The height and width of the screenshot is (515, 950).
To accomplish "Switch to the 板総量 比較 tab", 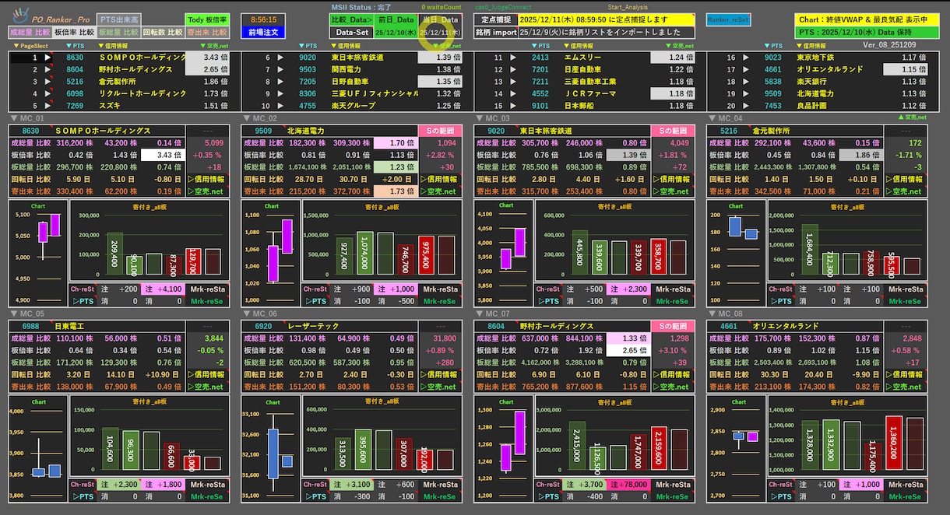I will [118, 33].
